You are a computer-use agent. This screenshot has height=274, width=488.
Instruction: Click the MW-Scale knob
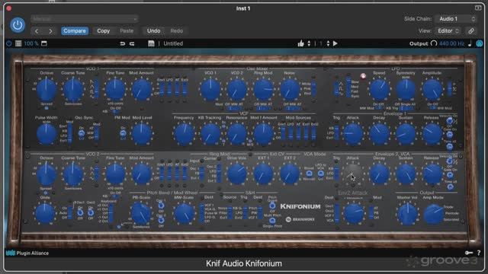coord(184,214)
